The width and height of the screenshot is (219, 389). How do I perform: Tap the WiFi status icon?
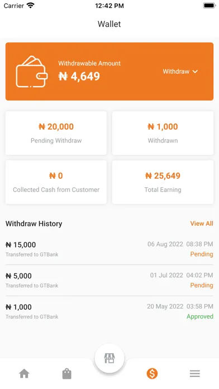[x=31, y=6]
